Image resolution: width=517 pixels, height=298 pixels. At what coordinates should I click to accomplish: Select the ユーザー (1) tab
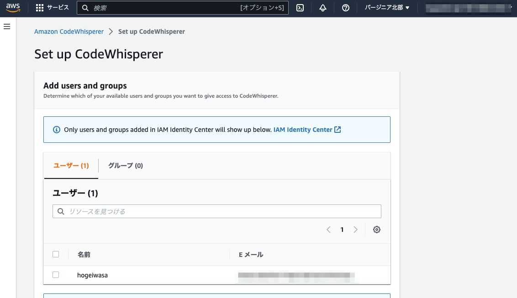[x=71, y=166]
